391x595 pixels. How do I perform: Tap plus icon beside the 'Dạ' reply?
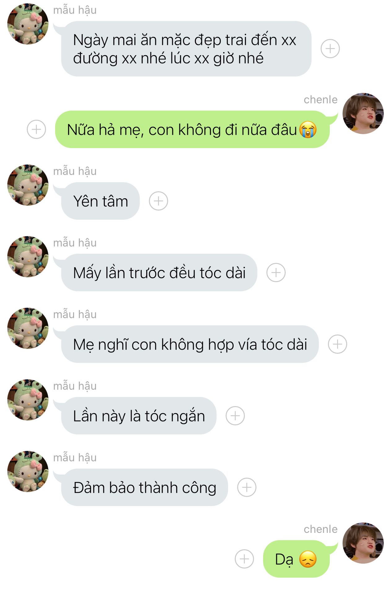coord(244,559)
